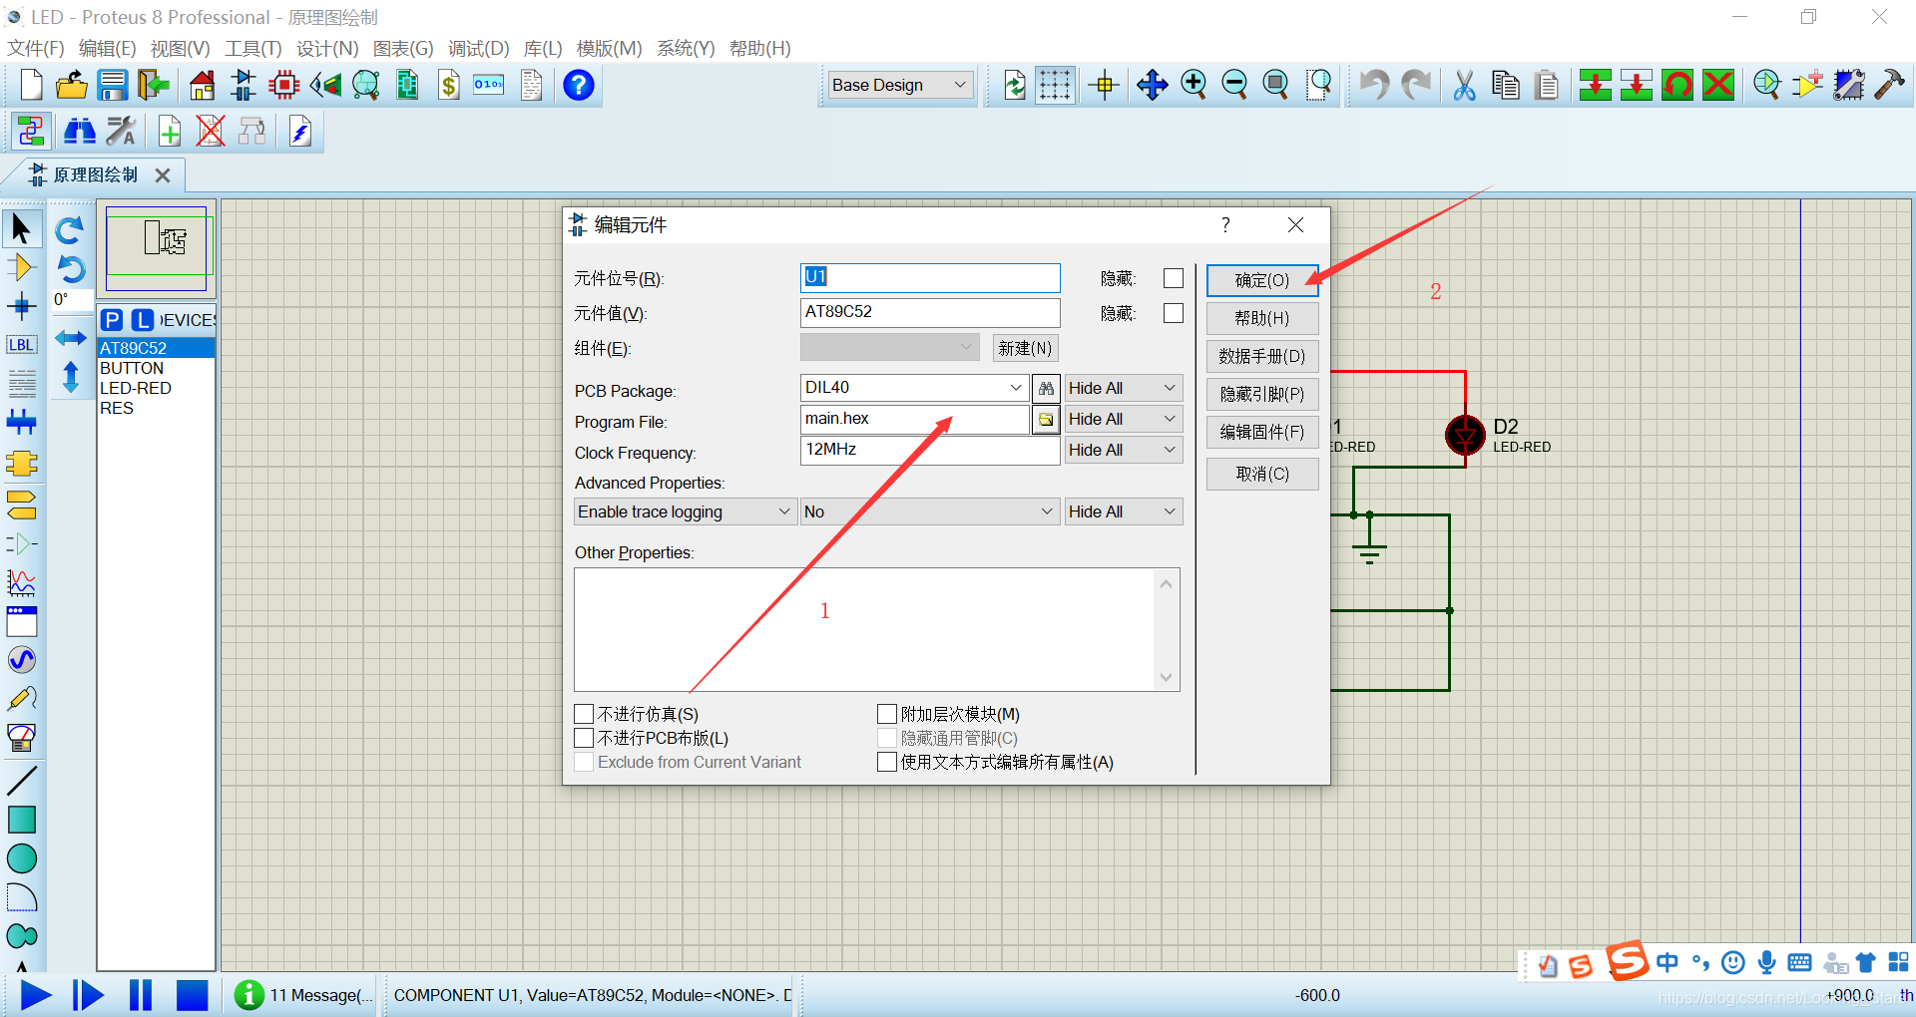Open the blue Help question mark icon
Screen dimensions: 1916x1017
[x=579, y=85]
